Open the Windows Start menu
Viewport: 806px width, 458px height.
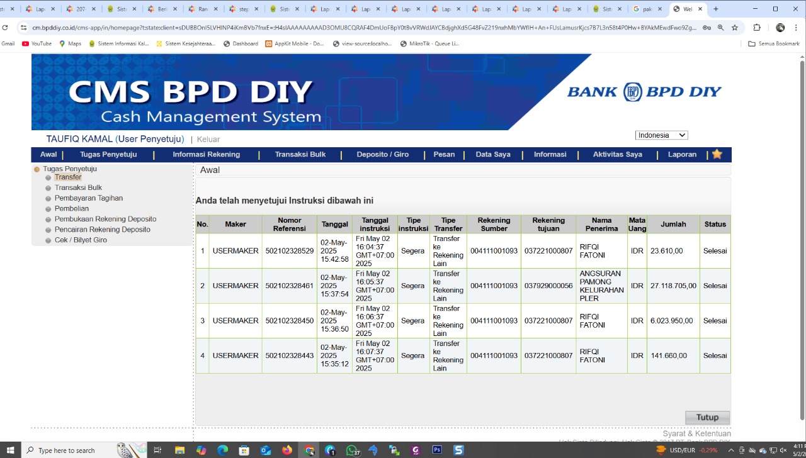(10, 450)
